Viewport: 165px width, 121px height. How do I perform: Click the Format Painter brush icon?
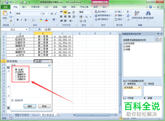[x=11, y=21]
